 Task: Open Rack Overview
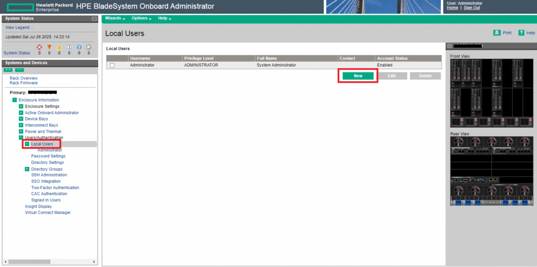pos(24,78)
